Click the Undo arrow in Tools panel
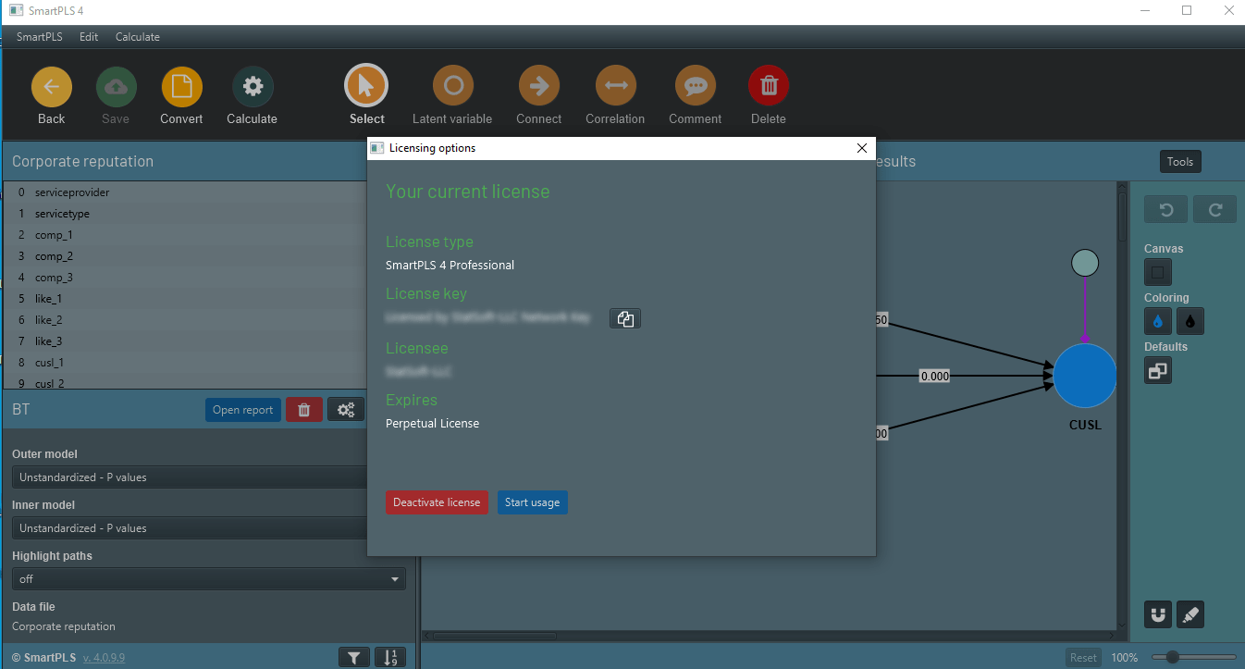 coord(1166,210)
